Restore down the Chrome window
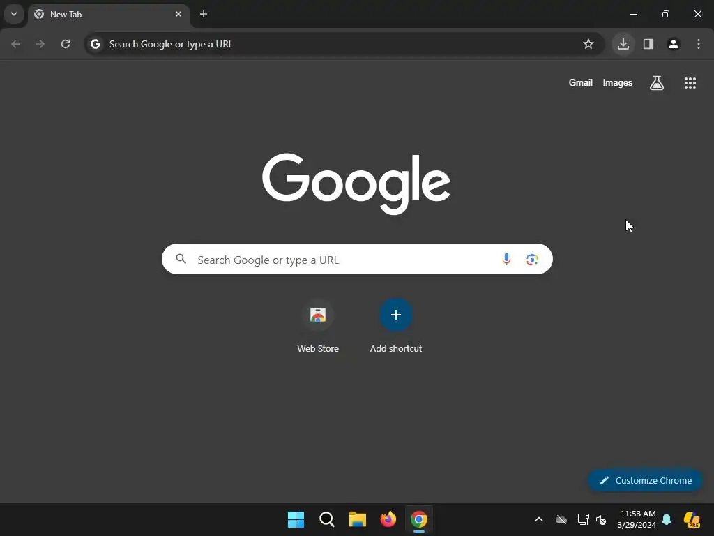Image resolution: width=714 pixels, height=536 pixels. point(666,14)
